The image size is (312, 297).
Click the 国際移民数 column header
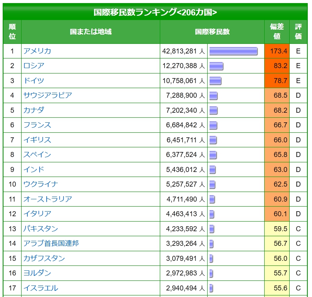pyautogui.click(x=212, y=32)
